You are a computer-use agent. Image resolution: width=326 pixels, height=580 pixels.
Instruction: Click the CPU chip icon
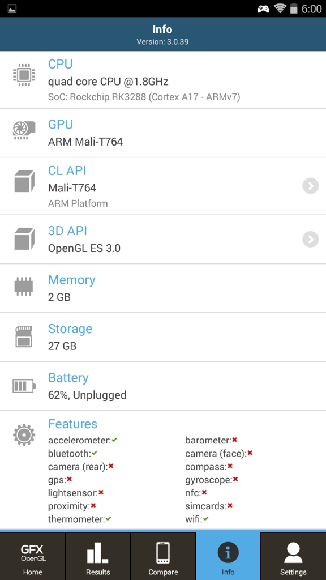point(24,75)
